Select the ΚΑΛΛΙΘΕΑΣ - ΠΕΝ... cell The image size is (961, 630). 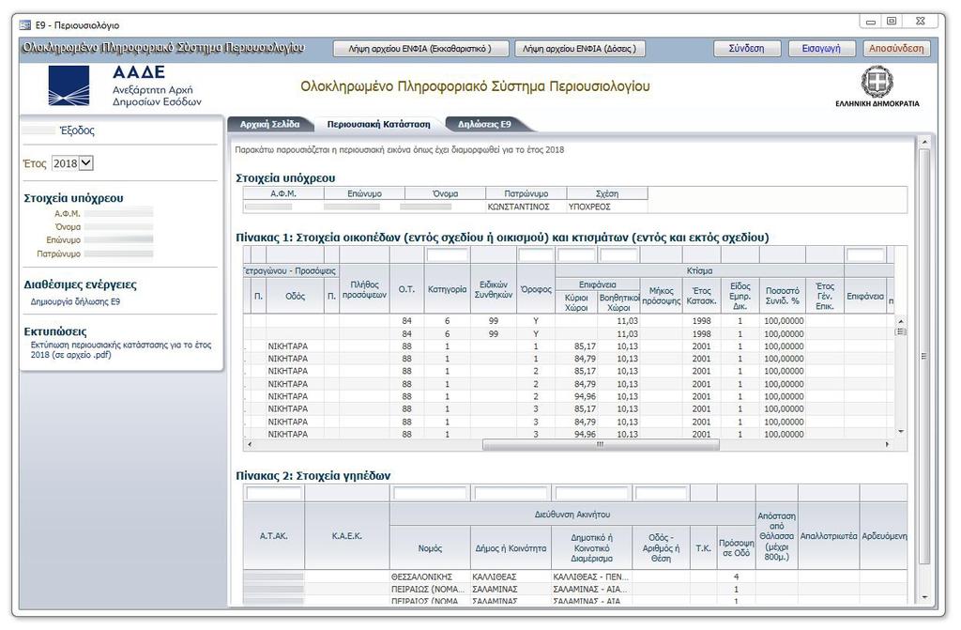click(x=591, y=576)
